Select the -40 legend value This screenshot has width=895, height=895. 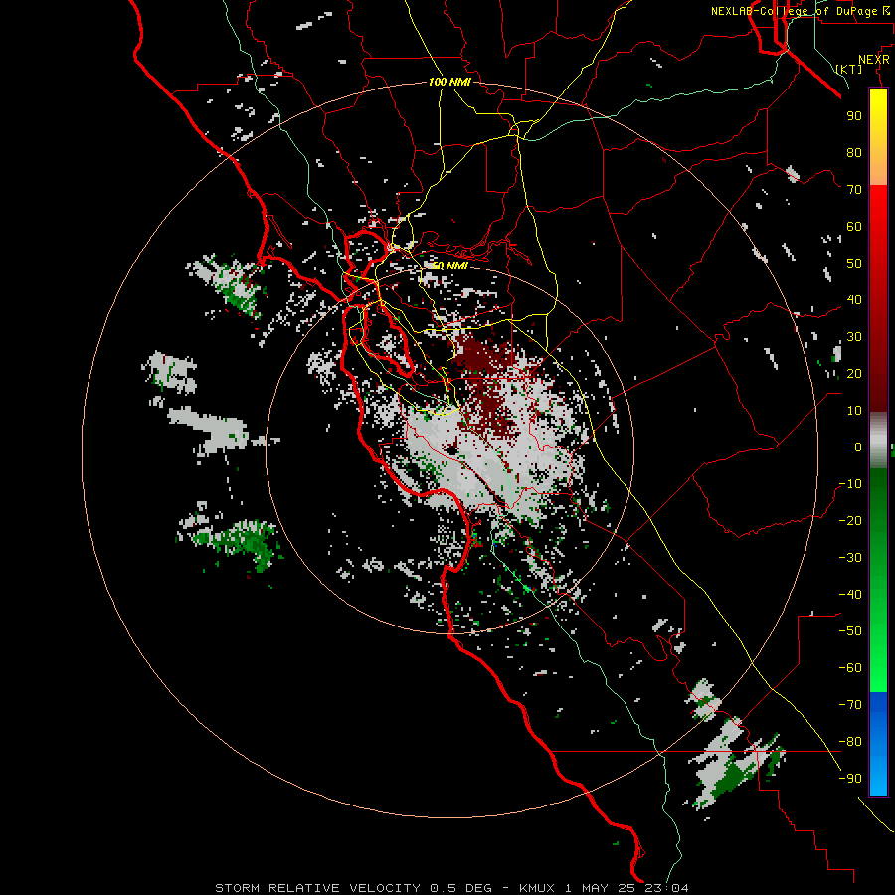pyautogui.click(x=850, y=595)
